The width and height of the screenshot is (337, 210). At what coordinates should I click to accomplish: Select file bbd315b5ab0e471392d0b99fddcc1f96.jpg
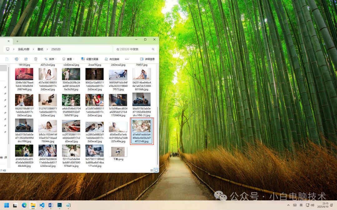[x=24, y=131]
